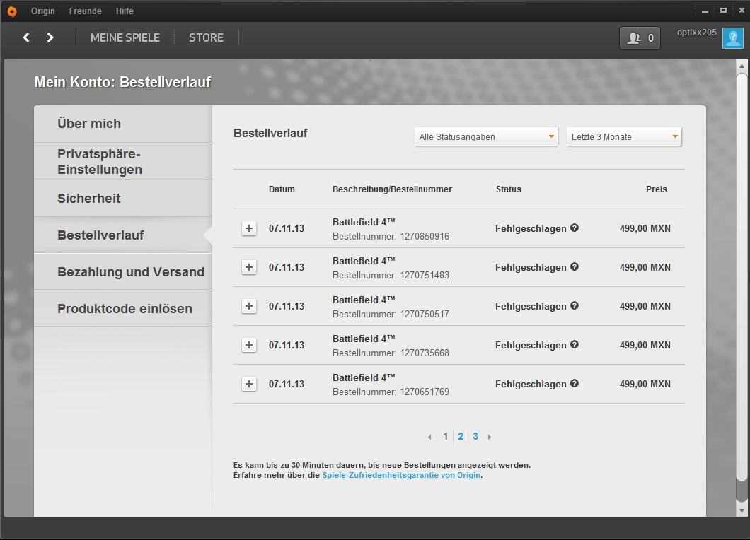Click the previous page arrow
The width and height of the screenshot is (750, 540).
pos(429,437)
